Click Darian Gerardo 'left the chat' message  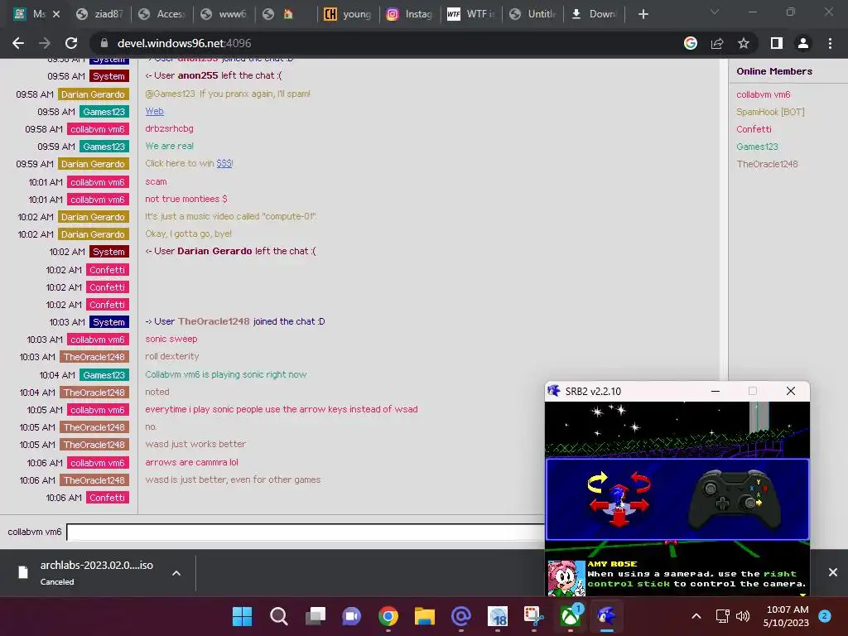pyautogui.click(x=230, y=251)
